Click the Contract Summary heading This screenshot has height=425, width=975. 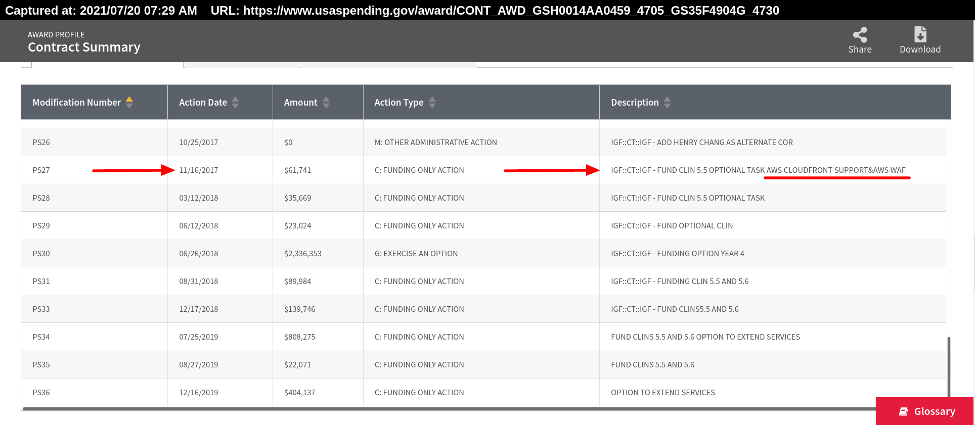click(84, 47)
